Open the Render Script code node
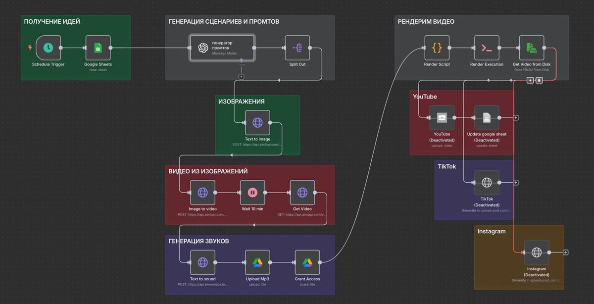This screenshot has width=594, height=304. click(437, 48)
